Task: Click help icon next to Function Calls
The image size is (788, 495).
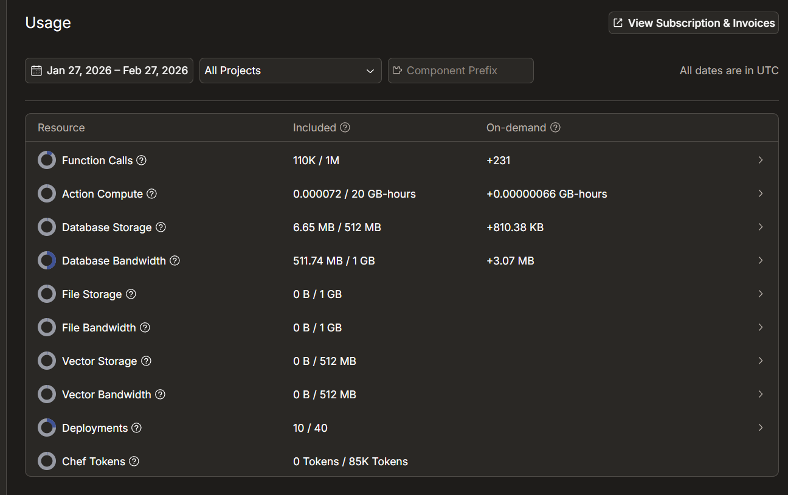Action: click(142, 161)
